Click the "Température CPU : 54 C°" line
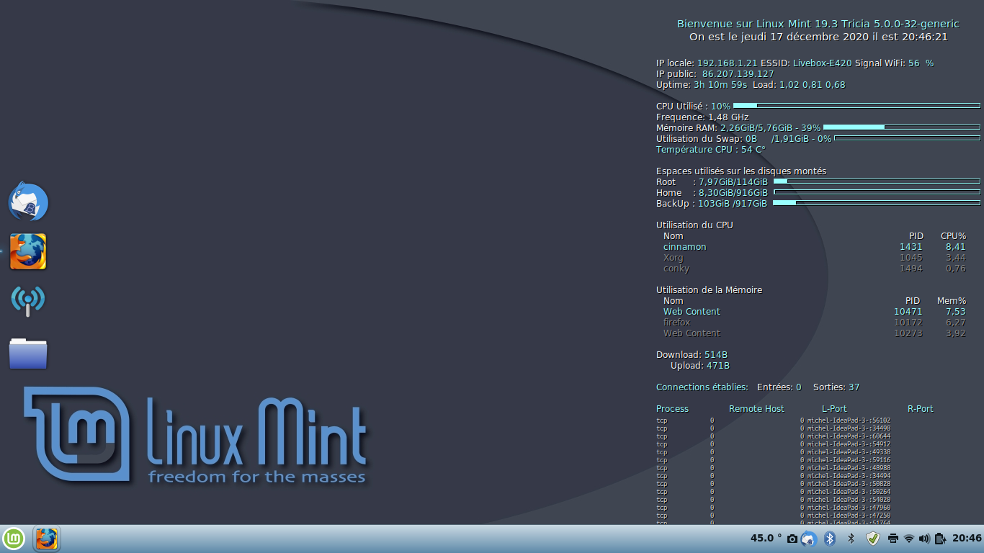This screenshot has width=984, height=553. [710, 149]
